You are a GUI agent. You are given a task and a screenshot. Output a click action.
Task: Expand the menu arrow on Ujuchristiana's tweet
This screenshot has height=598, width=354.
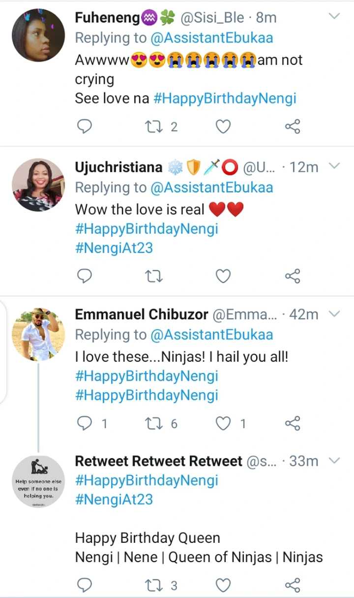click(334, 166)
